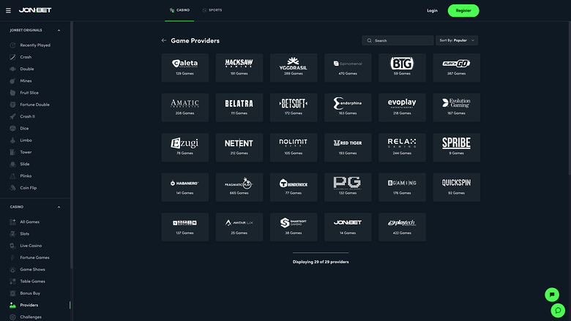
Task: Open the NetEnt provider card
Action: coord(239,147)
